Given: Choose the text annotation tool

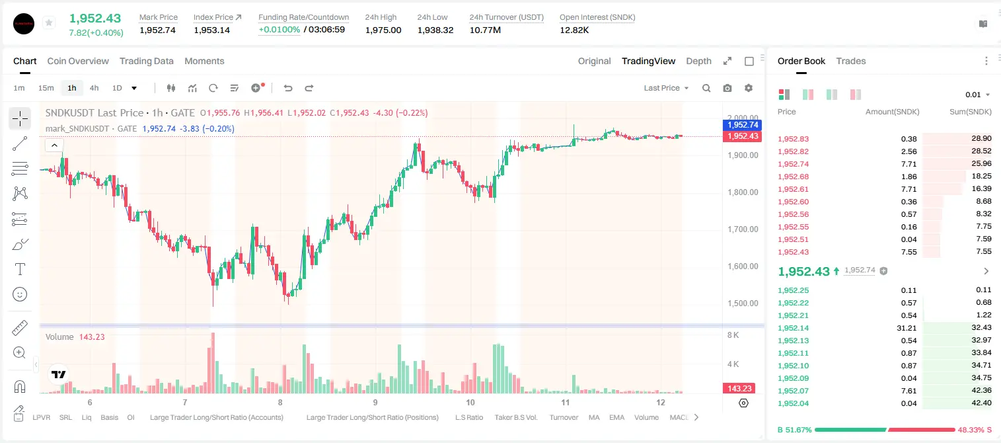Looking at the screenshot, I should (20, 269).
